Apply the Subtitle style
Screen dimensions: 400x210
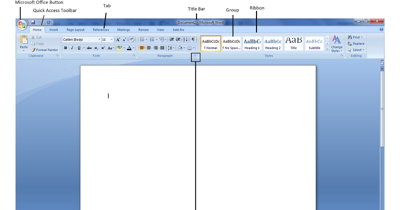(x=314, y=44)
